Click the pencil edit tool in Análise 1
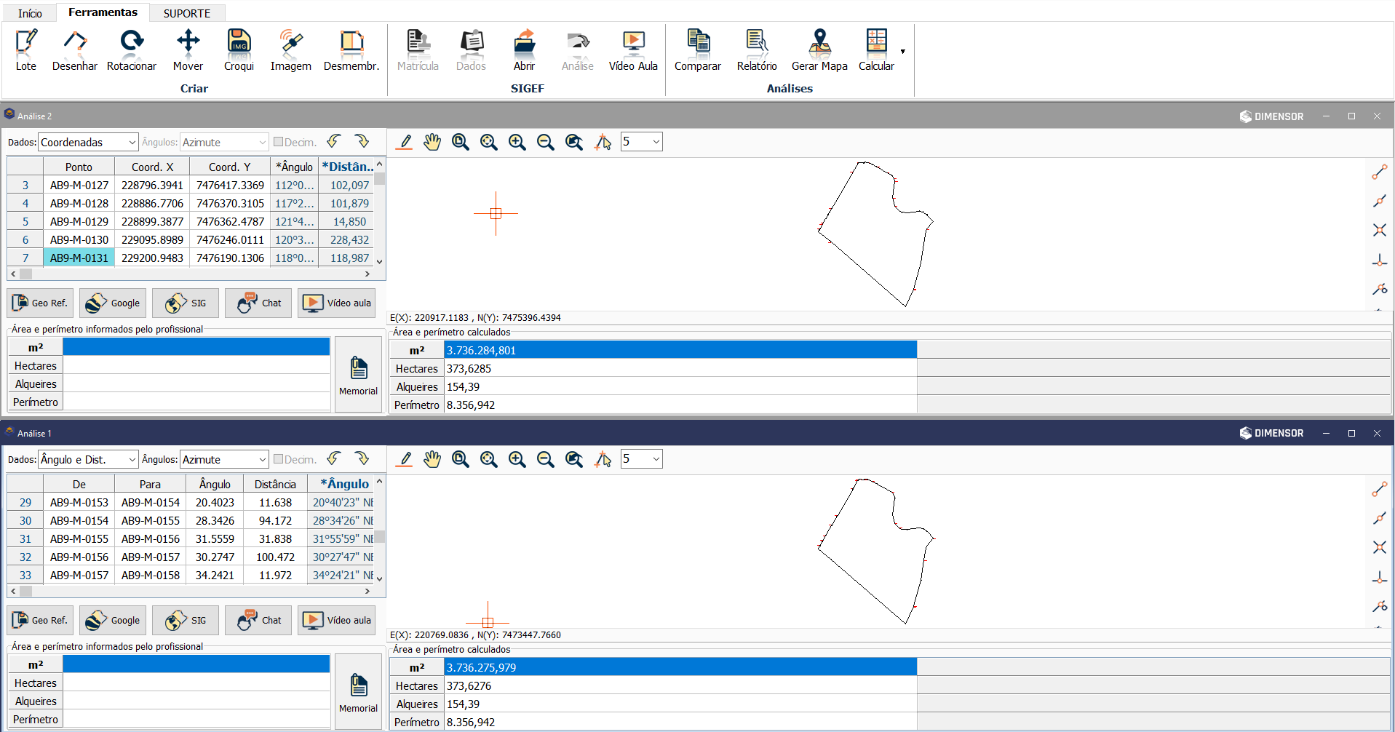This screenshot has width=1395, height=732. pos(405,459)
